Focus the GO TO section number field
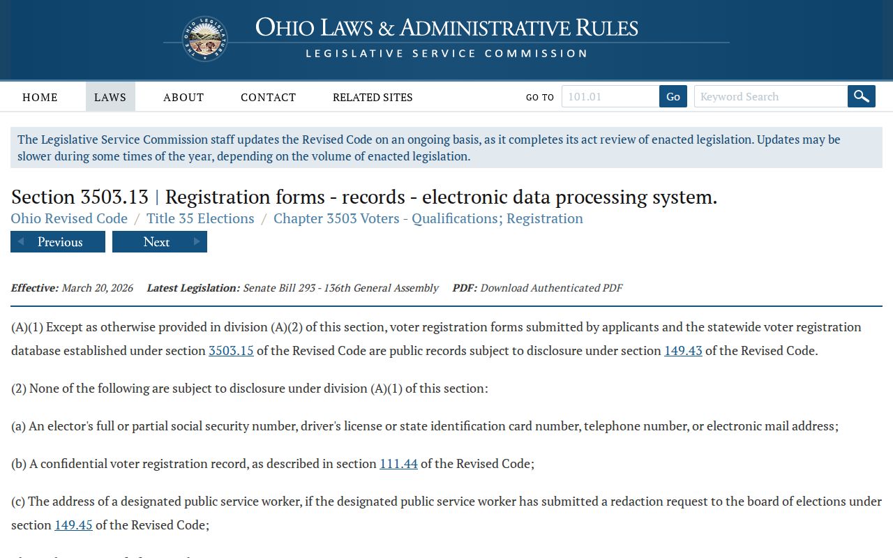Viewport: 893px width, 558px height. (x=610, y=96)
